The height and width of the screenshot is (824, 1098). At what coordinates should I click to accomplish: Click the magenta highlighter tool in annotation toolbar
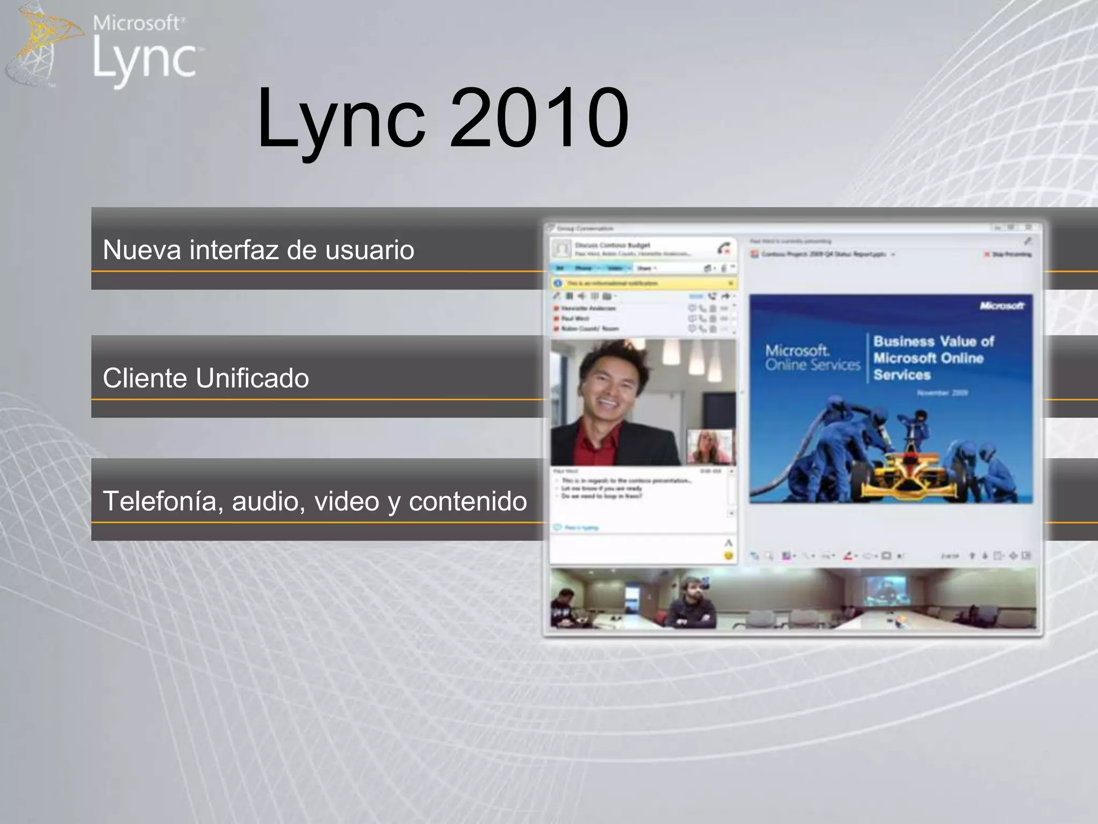coord(787,556)
